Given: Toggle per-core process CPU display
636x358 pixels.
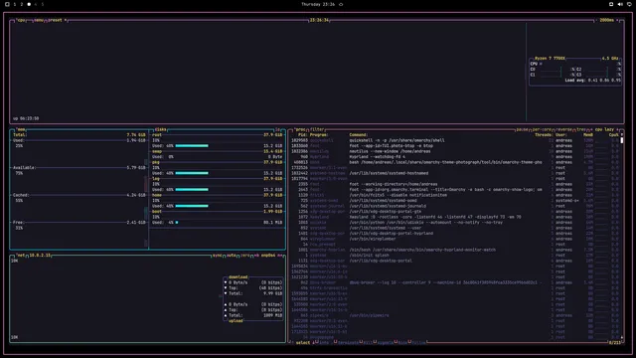Looking at the screenshot, I should tap(542, 129).
